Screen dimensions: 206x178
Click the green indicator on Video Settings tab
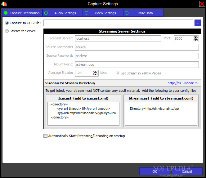(87, 13)
